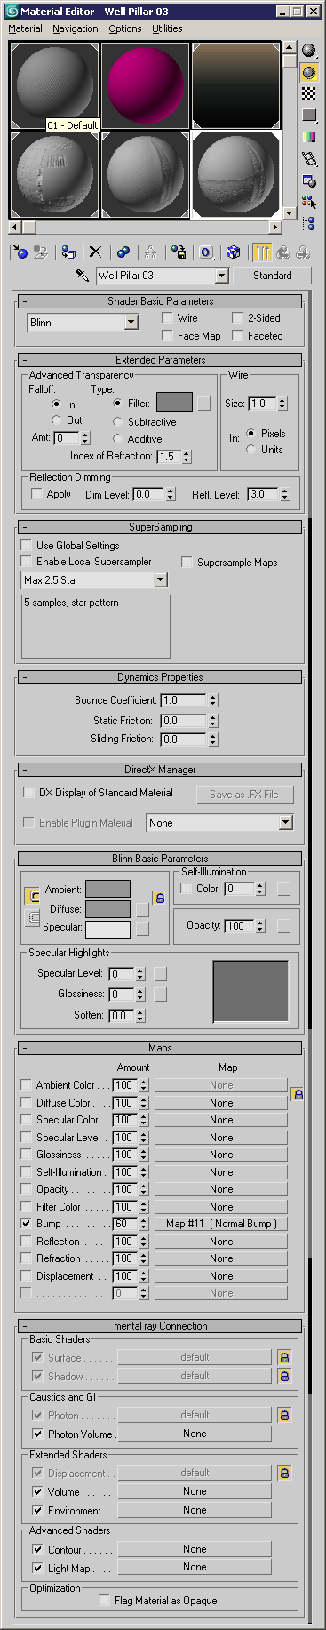This screenshot has width=326, height=1630.
Task: Enable the Face Map checkbox
Action: (167, 335)
